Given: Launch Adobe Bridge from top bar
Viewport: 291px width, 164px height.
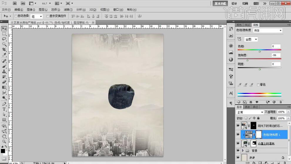Looking at the screenshot, I should [x=15, y=3].
